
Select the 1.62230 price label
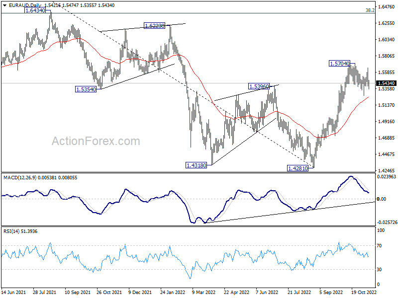click(x=154, y=26)
